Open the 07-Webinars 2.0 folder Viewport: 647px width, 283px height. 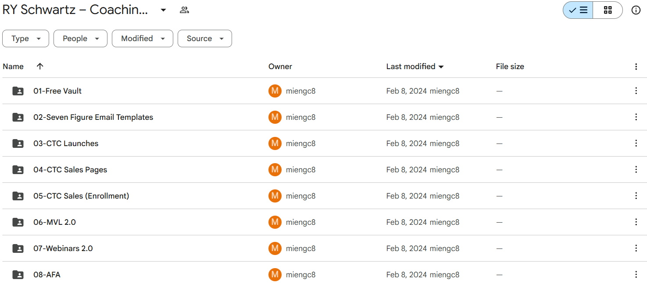click(x=63, y=248)
